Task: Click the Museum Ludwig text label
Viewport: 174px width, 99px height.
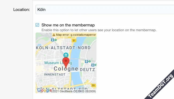Action: [x=58, y=63]
